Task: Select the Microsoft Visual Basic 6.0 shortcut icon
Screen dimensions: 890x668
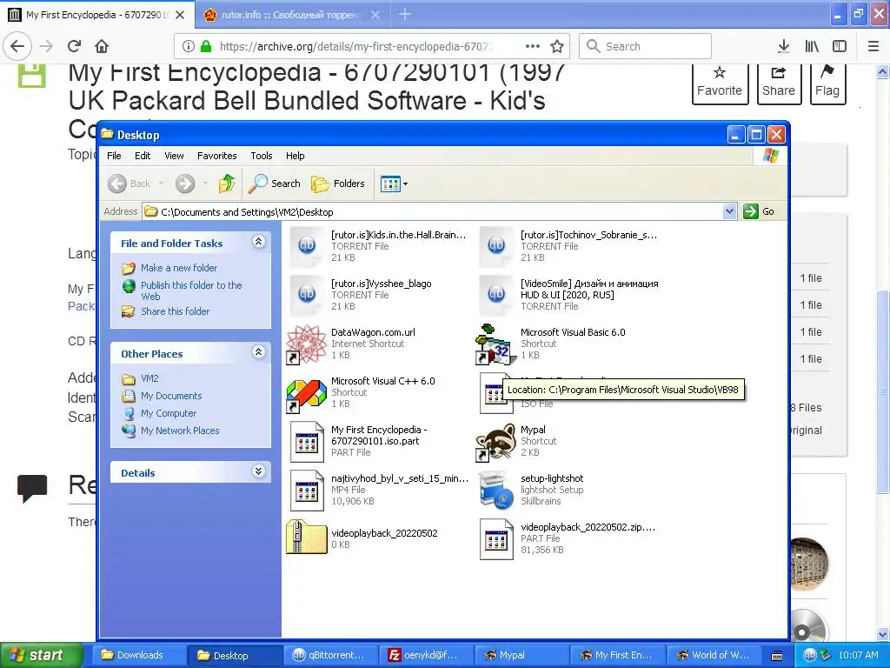Action: click(x=496, y=344)
